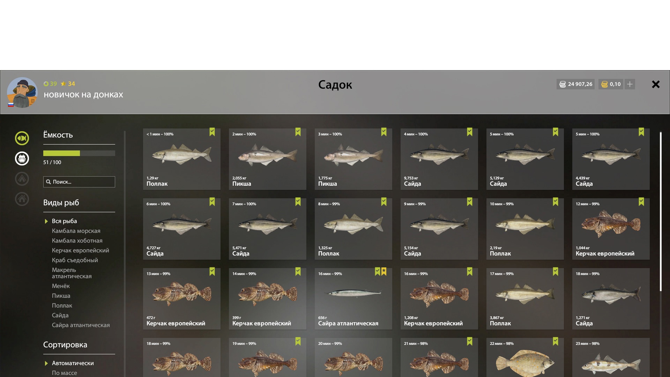Toggle the star mark on Сайра атлантическая card

click(x=384, y=272)
